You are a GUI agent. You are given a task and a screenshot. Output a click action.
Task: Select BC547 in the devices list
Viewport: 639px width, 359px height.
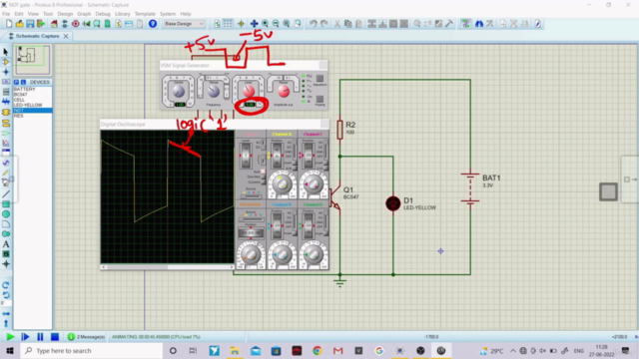pyautogui.click(x=33, y=95)
